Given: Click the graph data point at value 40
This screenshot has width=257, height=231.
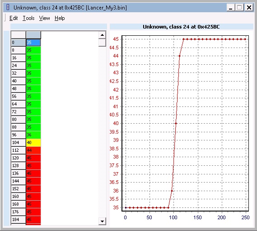Looking at the screenshot, I should [176, 123].
